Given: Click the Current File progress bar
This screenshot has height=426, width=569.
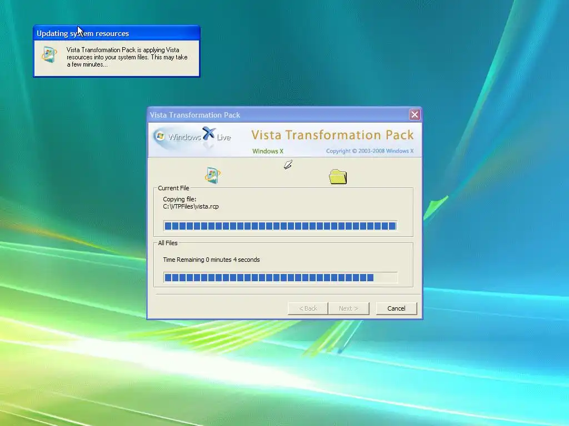Looking at the screenshot, I should point(280,226).
